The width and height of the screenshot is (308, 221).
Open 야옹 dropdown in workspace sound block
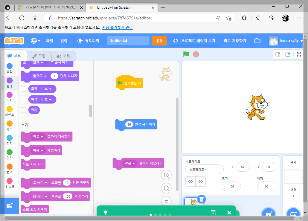(130, 163)
